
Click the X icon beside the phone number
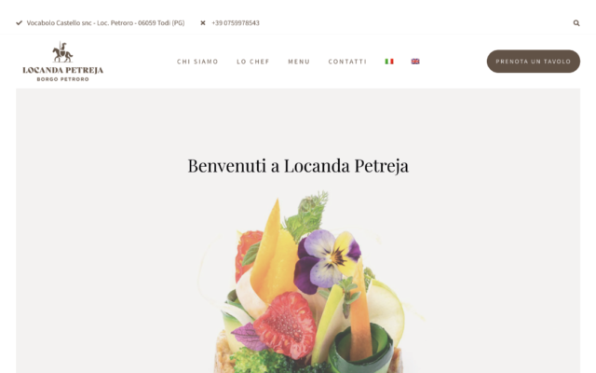click(203, 22)
